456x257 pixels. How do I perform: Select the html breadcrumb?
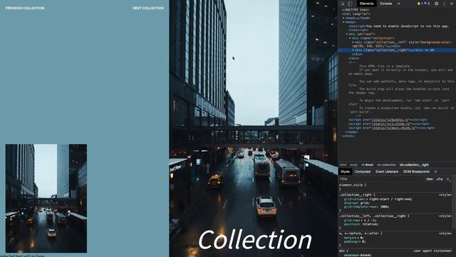point(343,165)
